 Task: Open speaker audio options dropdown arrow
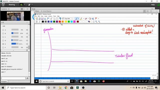pyautogui.click(x=24, y=5)
